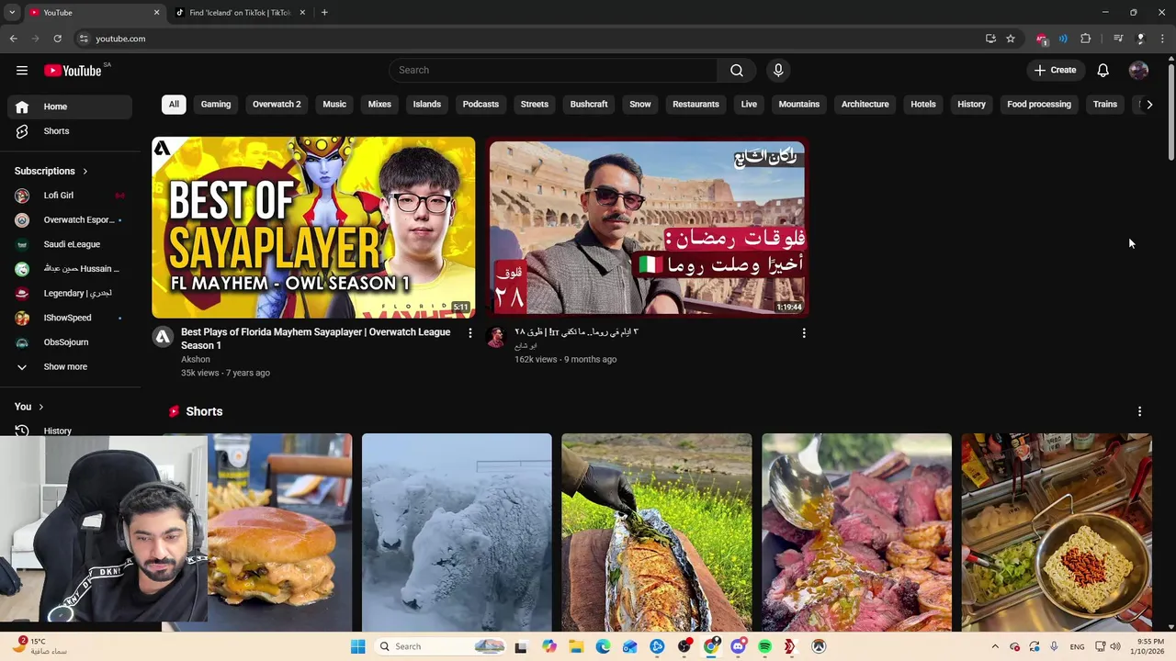This screenshot has width=1176, height=661.
Task: Open media controls in Chrome toolbar
Action: (x=1118, y=39)
